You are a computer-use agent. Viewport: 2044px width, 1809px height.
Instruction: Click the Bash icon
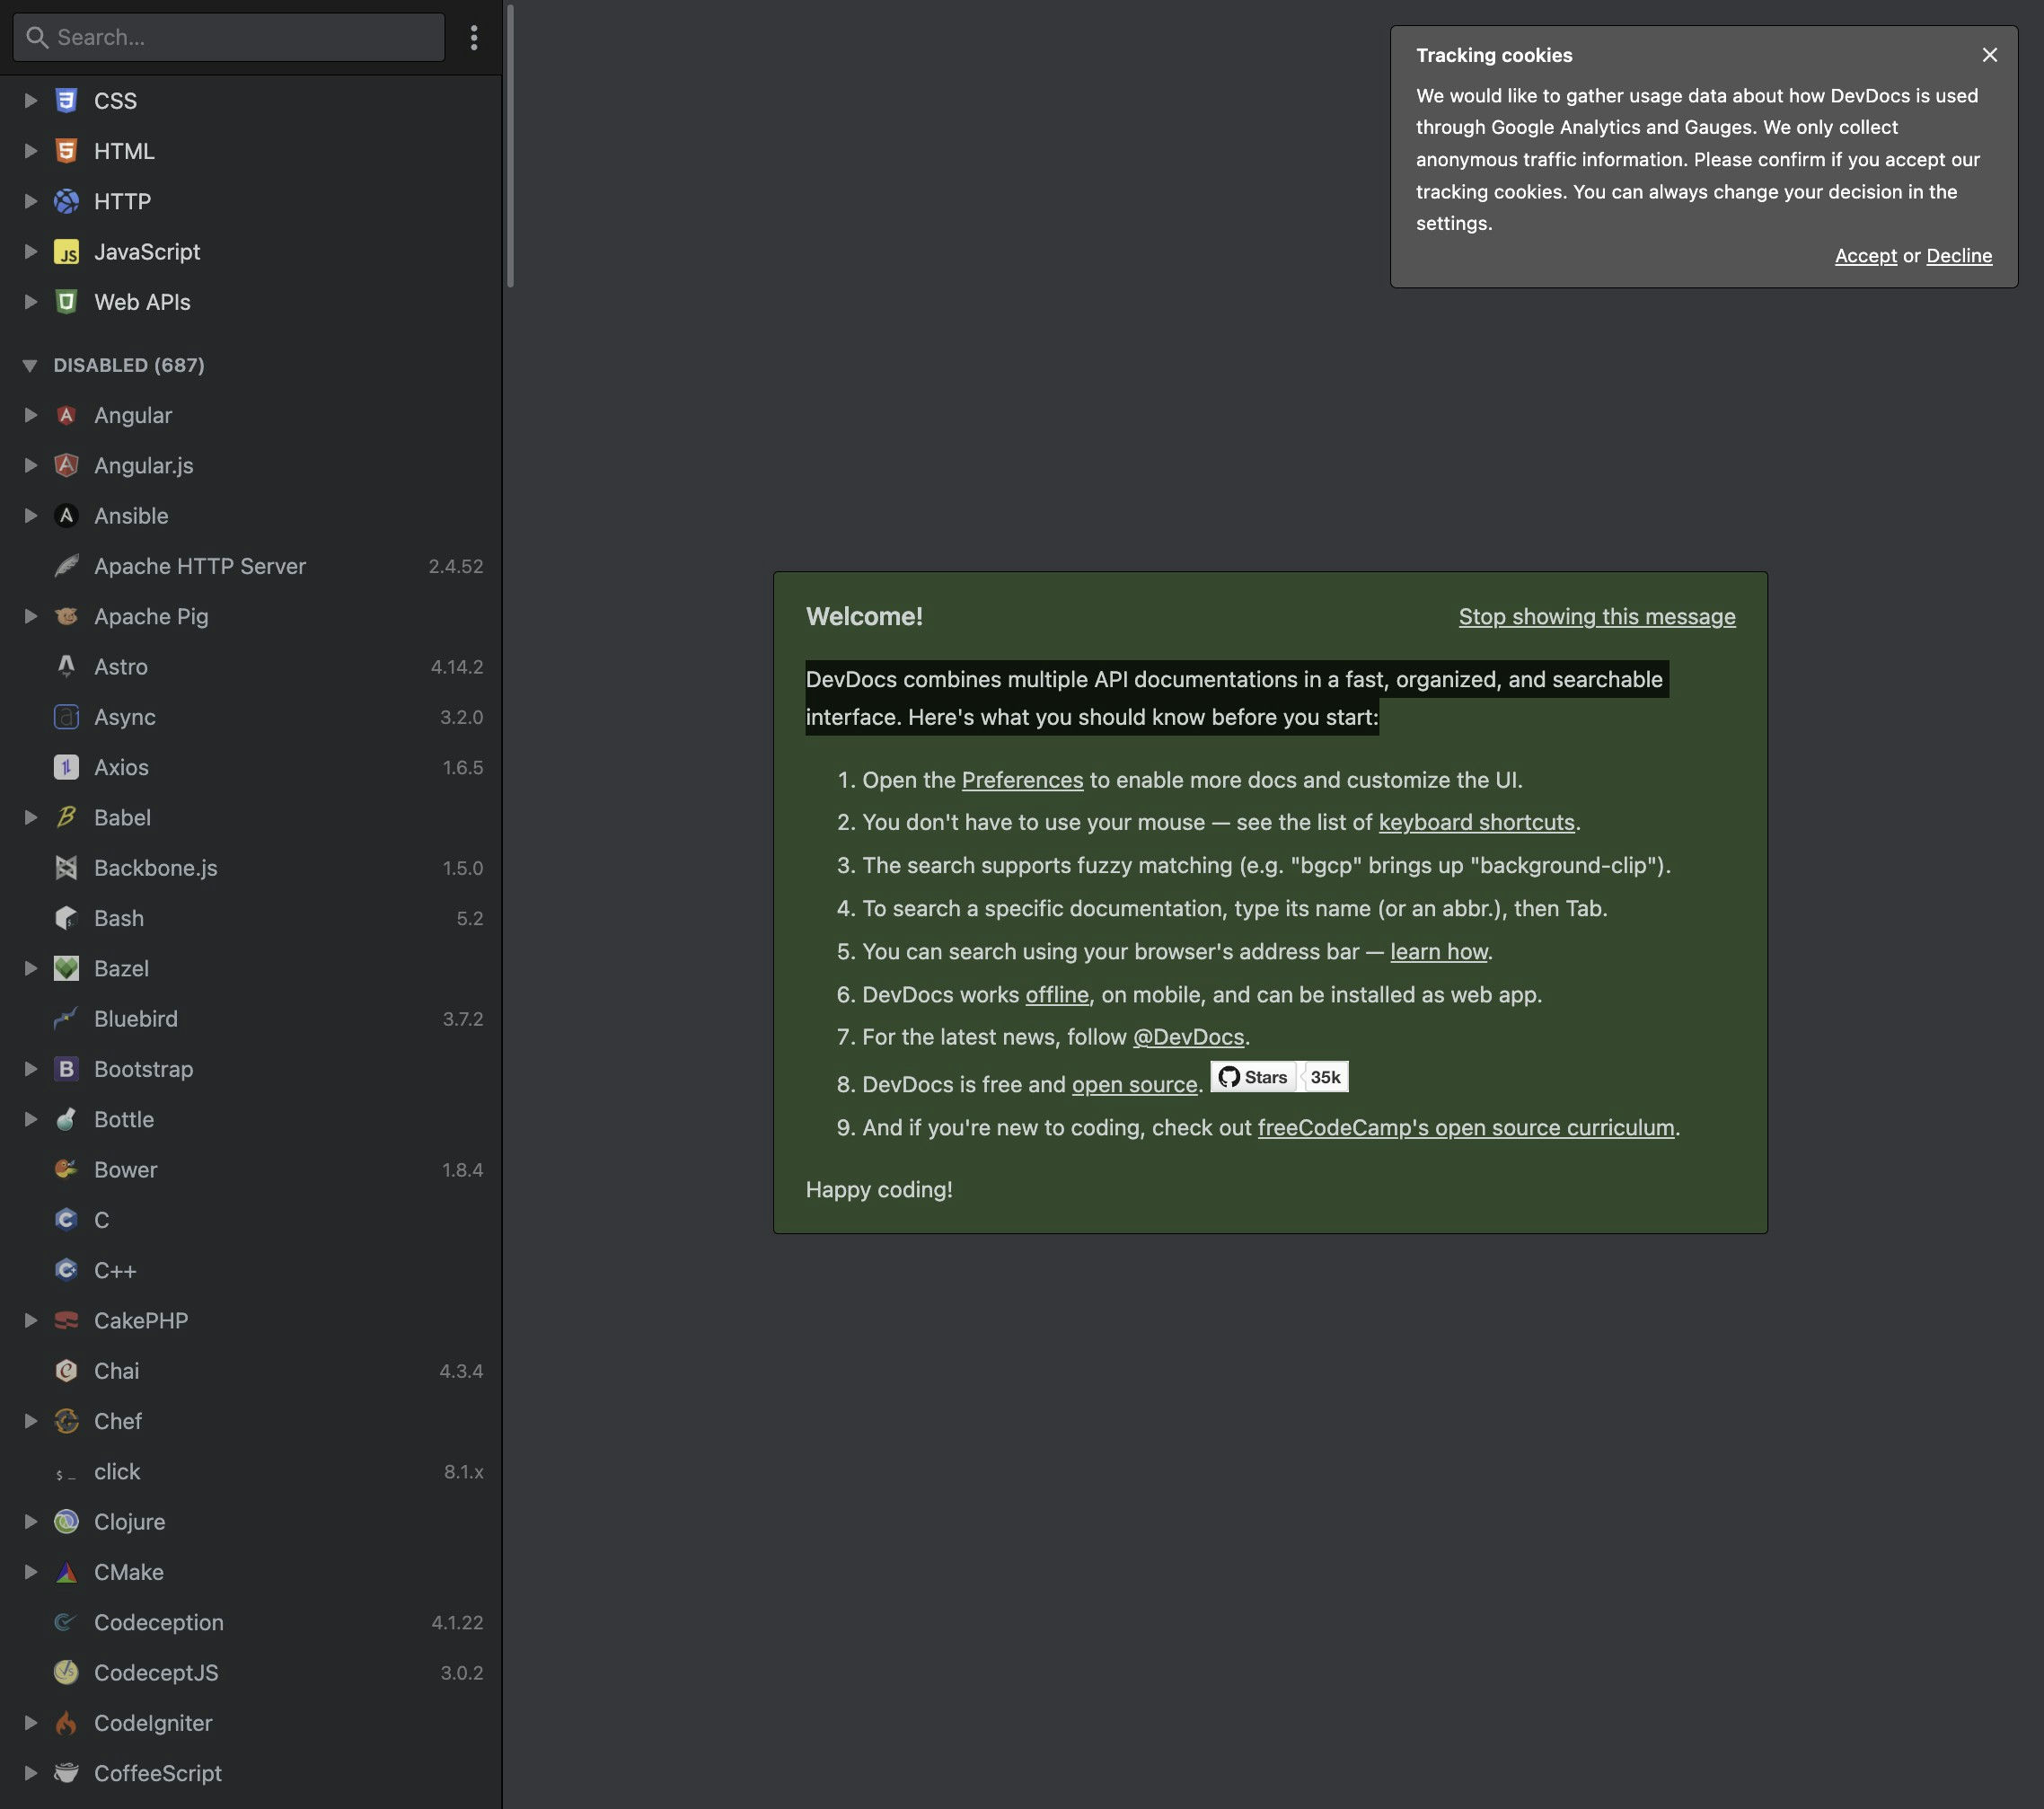pyautogui.click(x=66, y=918)
